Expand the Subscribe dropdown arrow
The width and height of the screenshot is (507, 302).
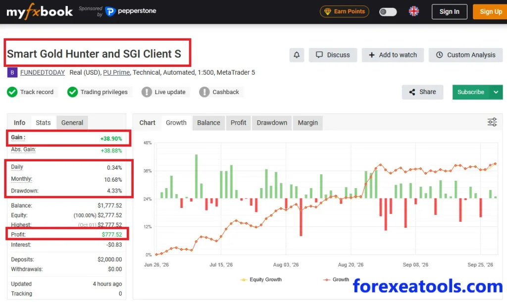click(x=496, y=92)
